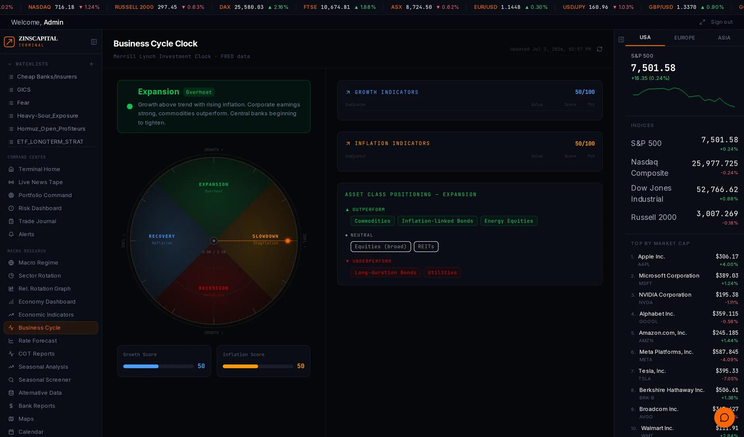Open Alerts page
Image resolution: width=744 pixels, height=437 pixels.
(51, 234)
